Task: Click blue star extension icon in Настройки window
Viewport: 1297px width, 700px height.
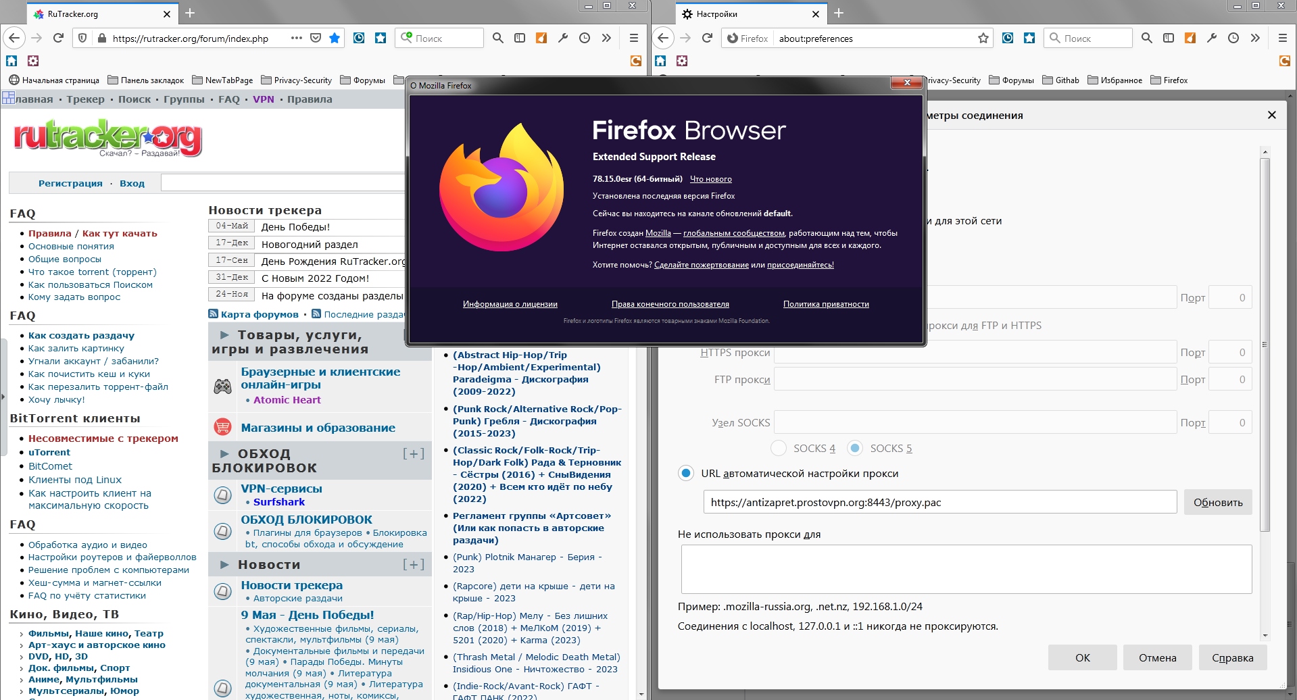Action: 1029,39
